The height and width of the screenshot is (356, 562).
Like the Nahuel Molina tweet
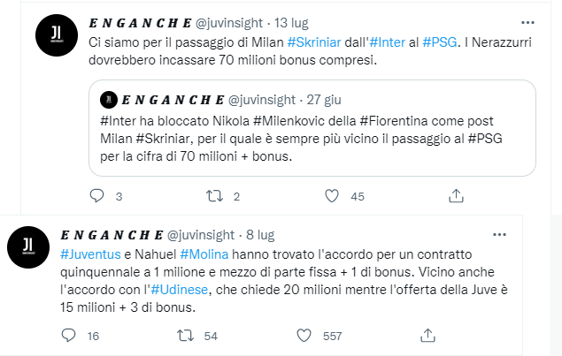point(304,336)
